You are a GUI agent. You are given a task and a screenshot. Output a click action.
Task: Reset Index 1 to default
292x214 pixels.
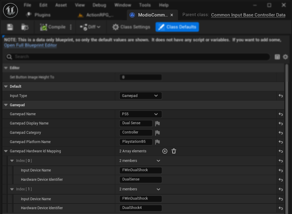point(281,189)
